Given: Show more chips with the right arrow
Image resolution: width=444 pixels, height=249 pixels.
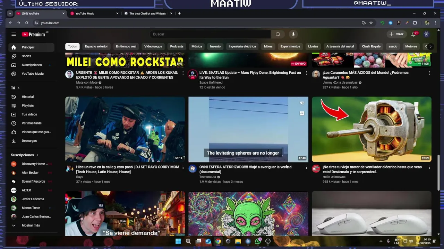Looking at the screenshot, I should tap(430, 46).
